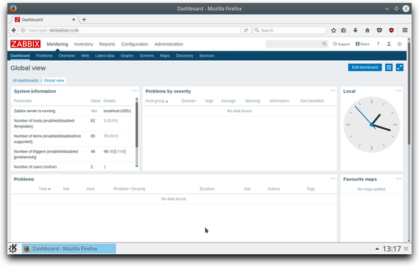Bookmark this page with the star icon

point(334,30)
